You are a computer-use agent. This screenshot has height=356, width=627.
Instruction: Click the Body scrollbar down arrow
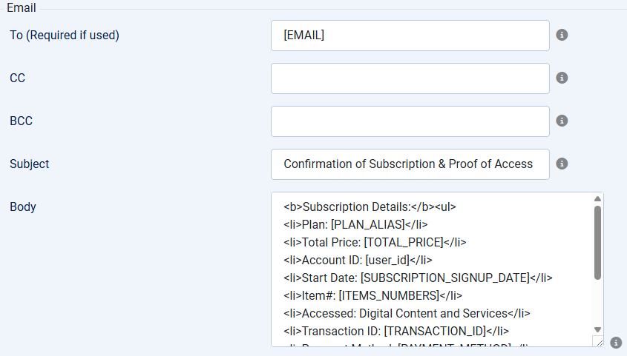[x=597, y=329]
